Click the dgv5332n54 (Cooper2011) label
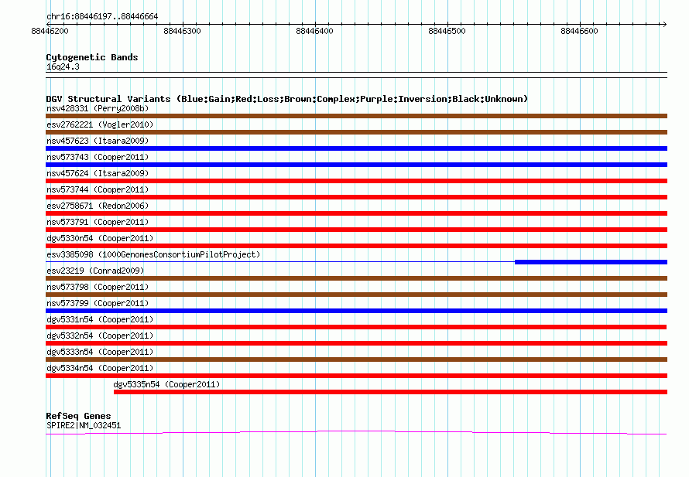This screenshot has height=477, width=689. (100, 336)
